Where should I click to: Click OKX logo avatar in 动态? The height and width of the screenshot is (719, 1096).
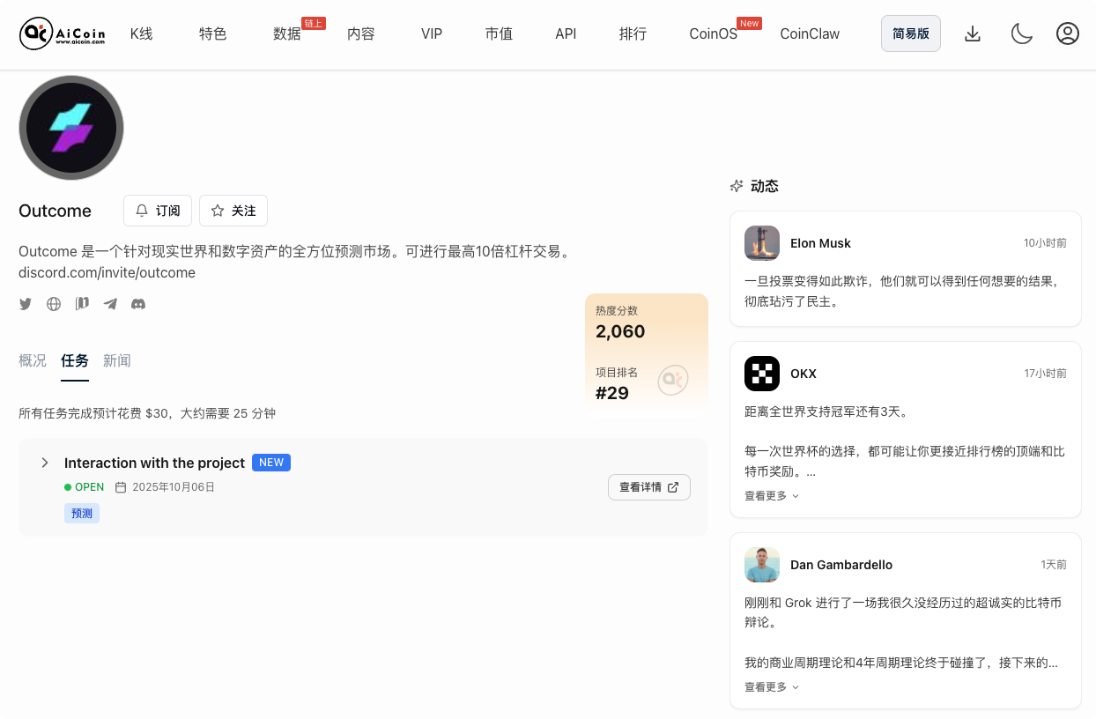pos(762,374)
